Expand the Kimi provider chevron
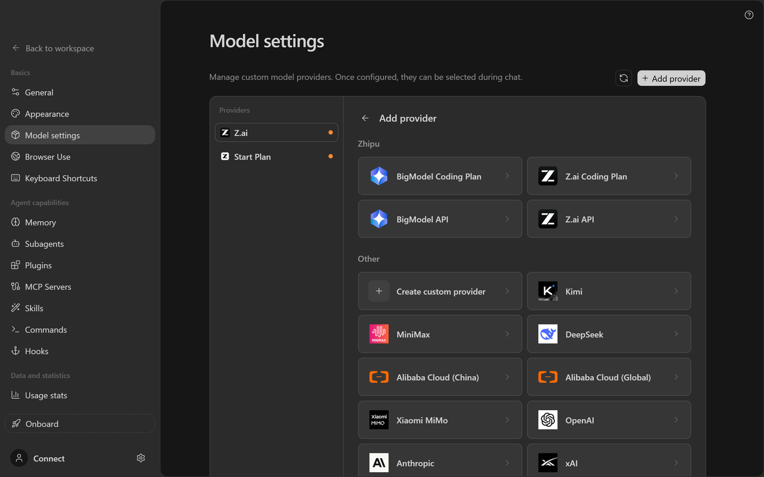764x477 pixels. pos(676,291)
